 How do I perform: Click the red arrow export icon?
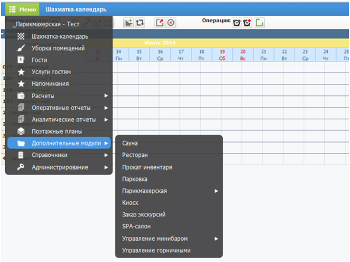pyautogui.click(x=160, y=23)
